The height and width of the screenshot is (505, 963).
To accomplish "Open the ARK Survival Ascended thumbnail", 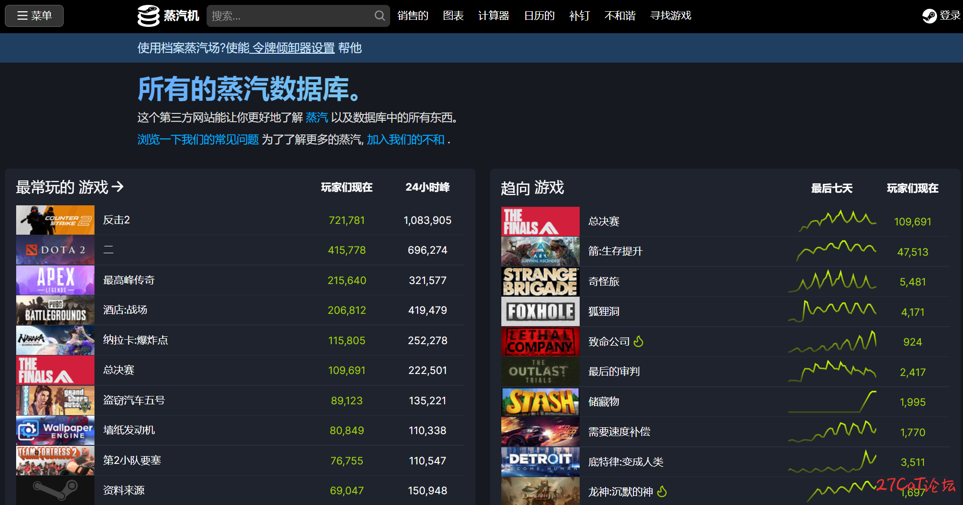I will click(x=540, y=251).
